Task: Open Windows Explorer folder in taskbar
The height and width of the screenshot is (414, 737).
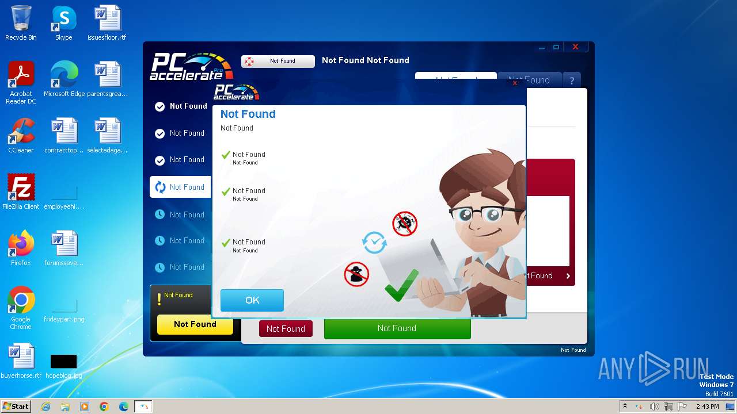Action: 65,407
